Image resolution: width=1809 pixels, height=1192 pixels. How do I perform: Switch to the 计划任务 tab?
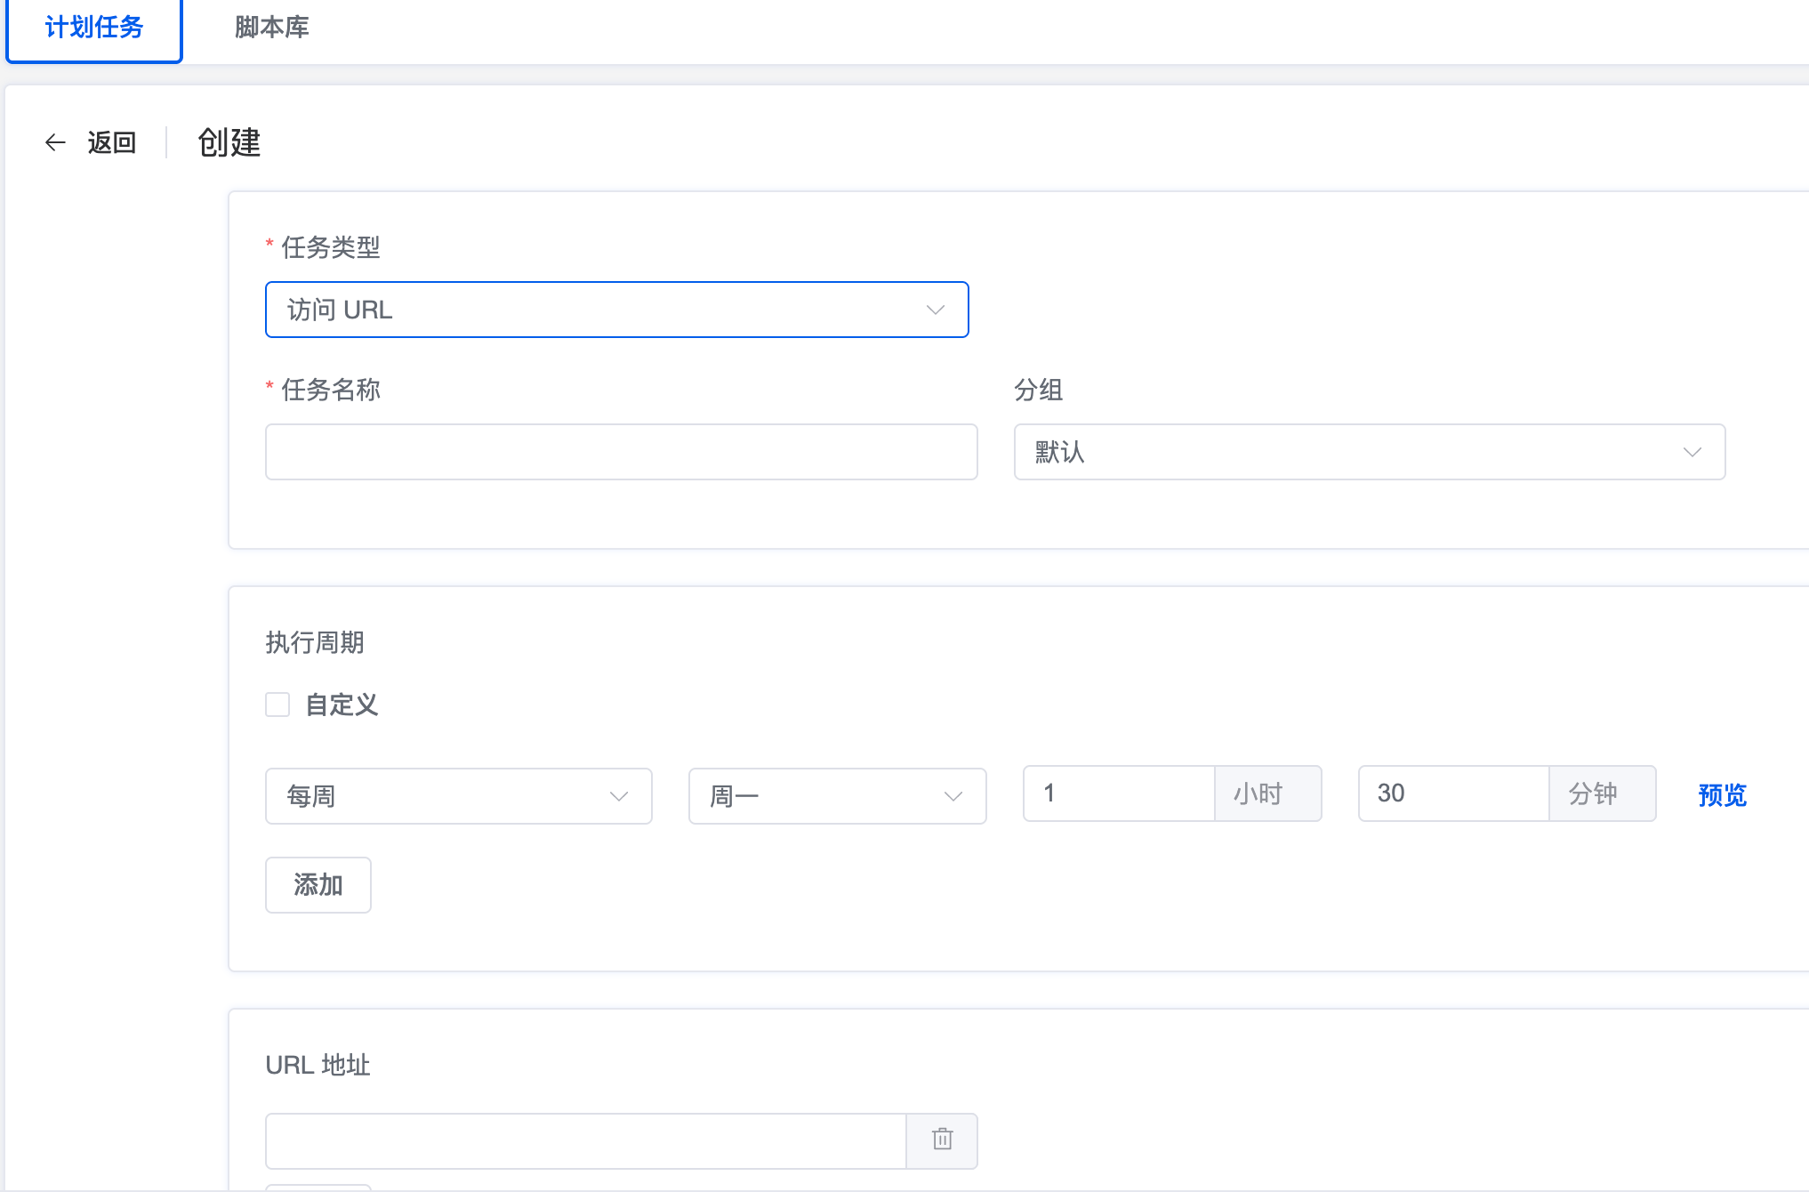coord(94,28)
